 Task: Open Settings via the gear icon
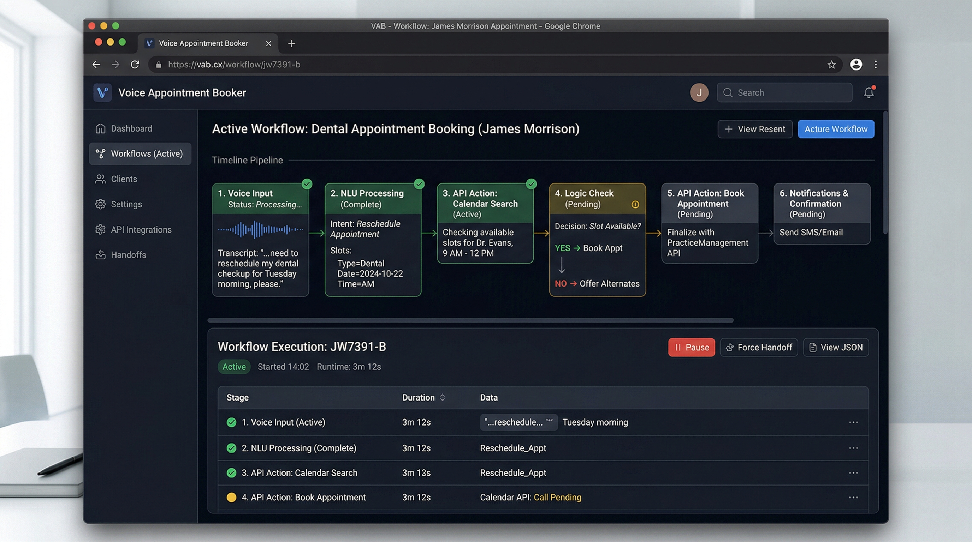pos(100,204)
